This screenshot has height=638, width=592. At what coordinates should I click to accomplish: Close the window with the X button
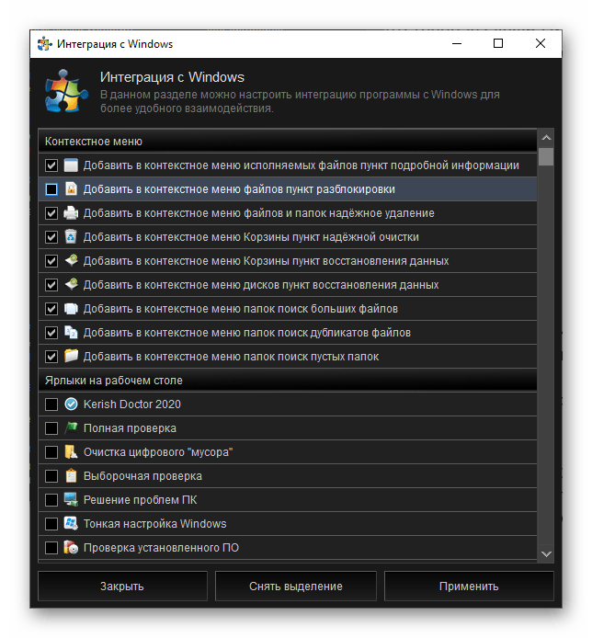coord(541,43)
